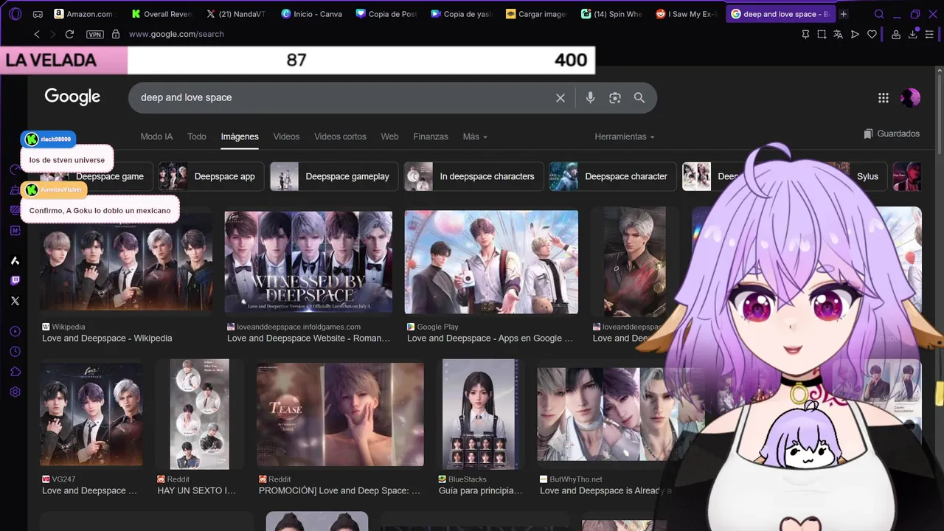Open Love and Deepspace Website result link
This screenshot has width=944, height=531.
pos(308,339)
